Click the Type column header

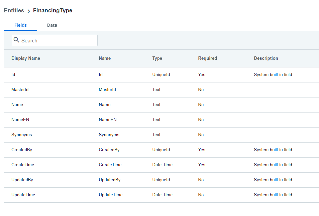click(157, 58)
